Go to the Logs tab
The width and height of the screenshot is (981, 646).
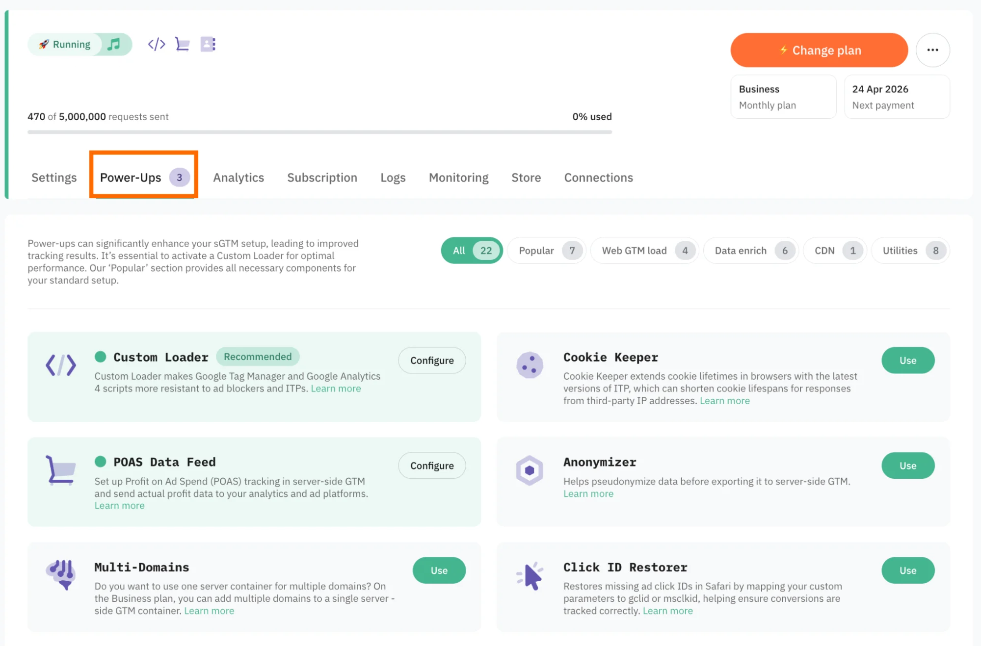(393, 178)
